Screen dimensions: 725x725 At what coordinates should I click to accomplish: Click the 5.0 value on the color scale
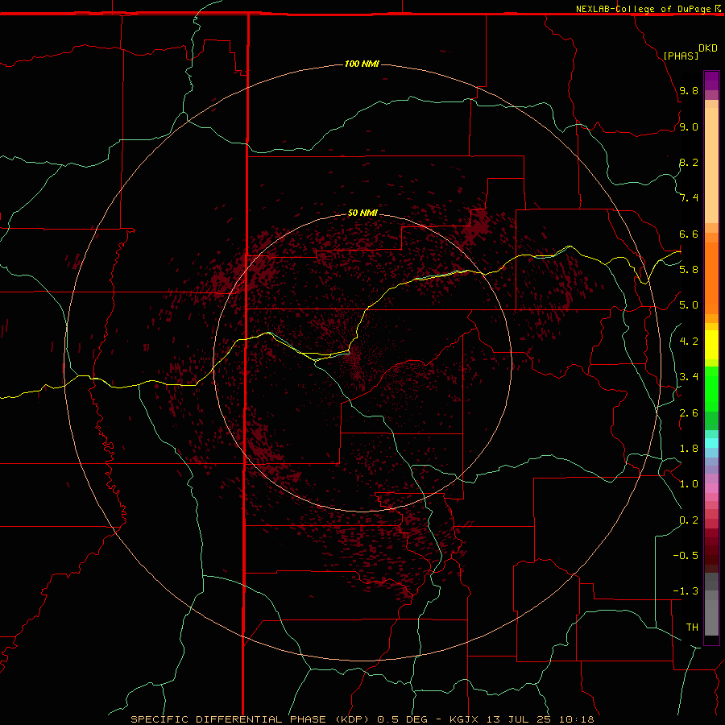point(689,305)
